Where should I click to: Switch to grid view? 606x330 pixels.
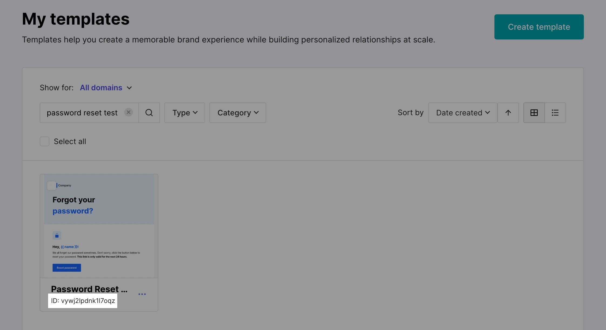(534, 113)
